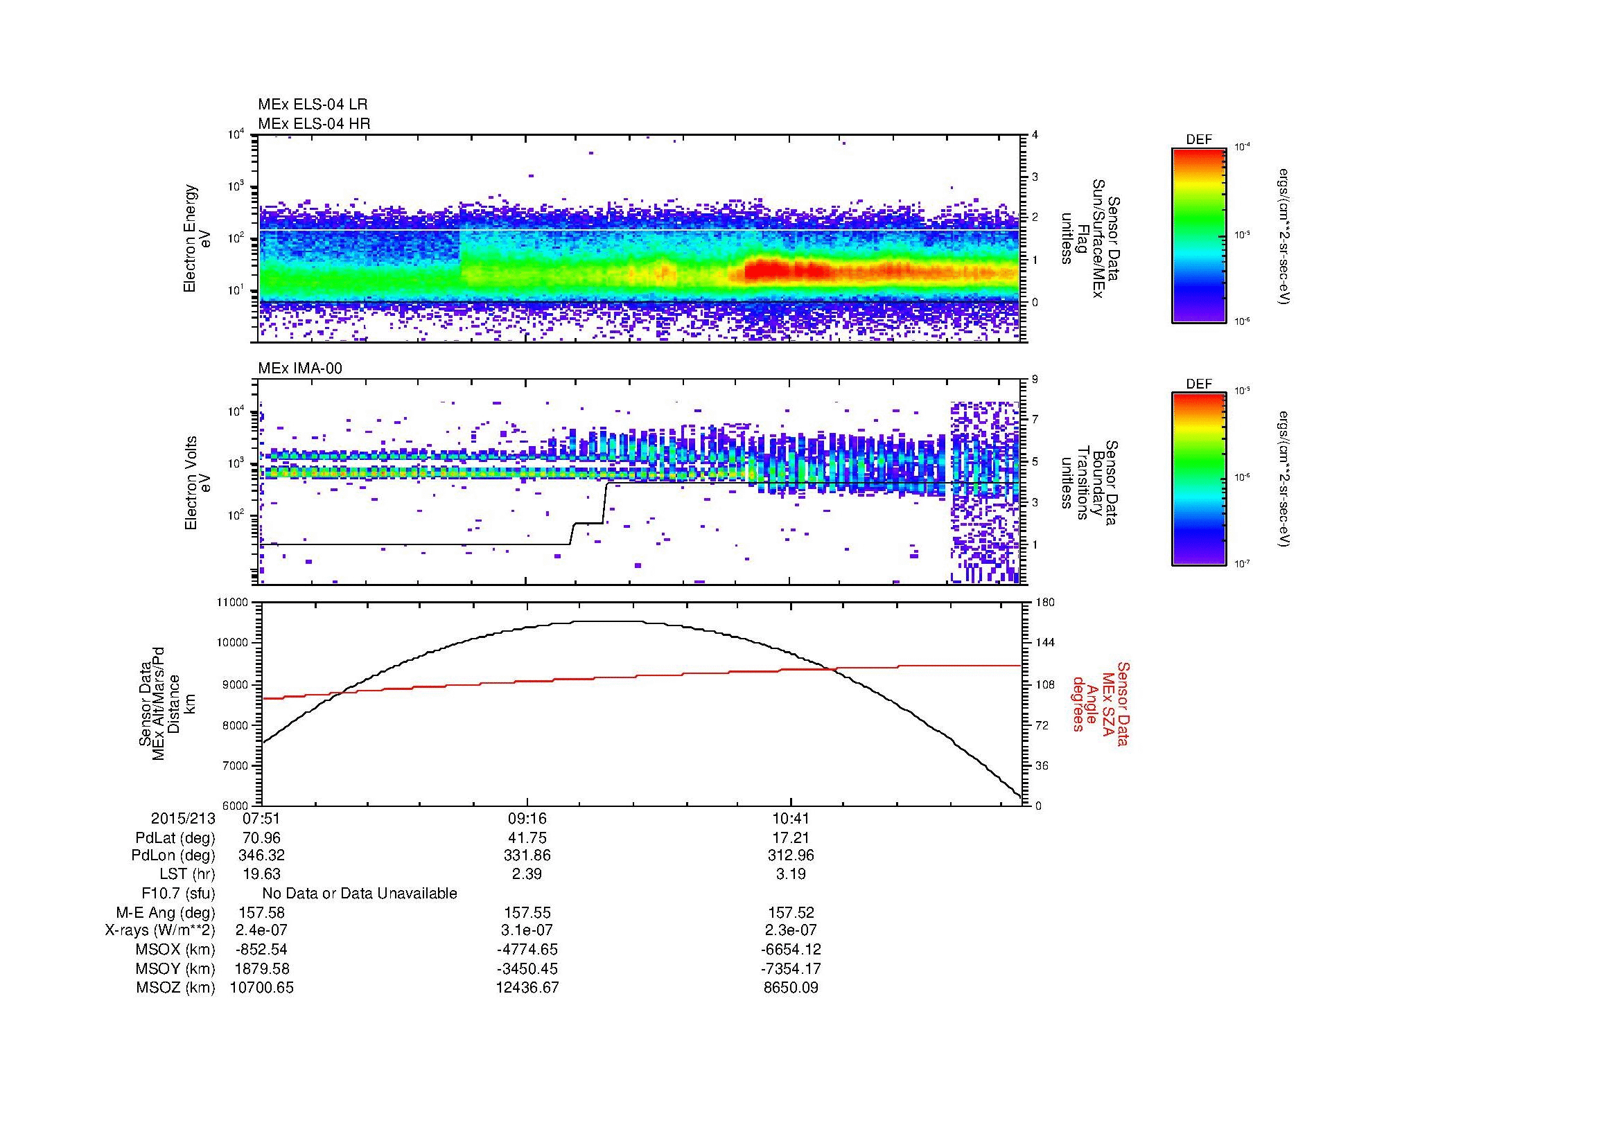Click the 'M-E Ang (deg)' row label

tap(165, 913)
